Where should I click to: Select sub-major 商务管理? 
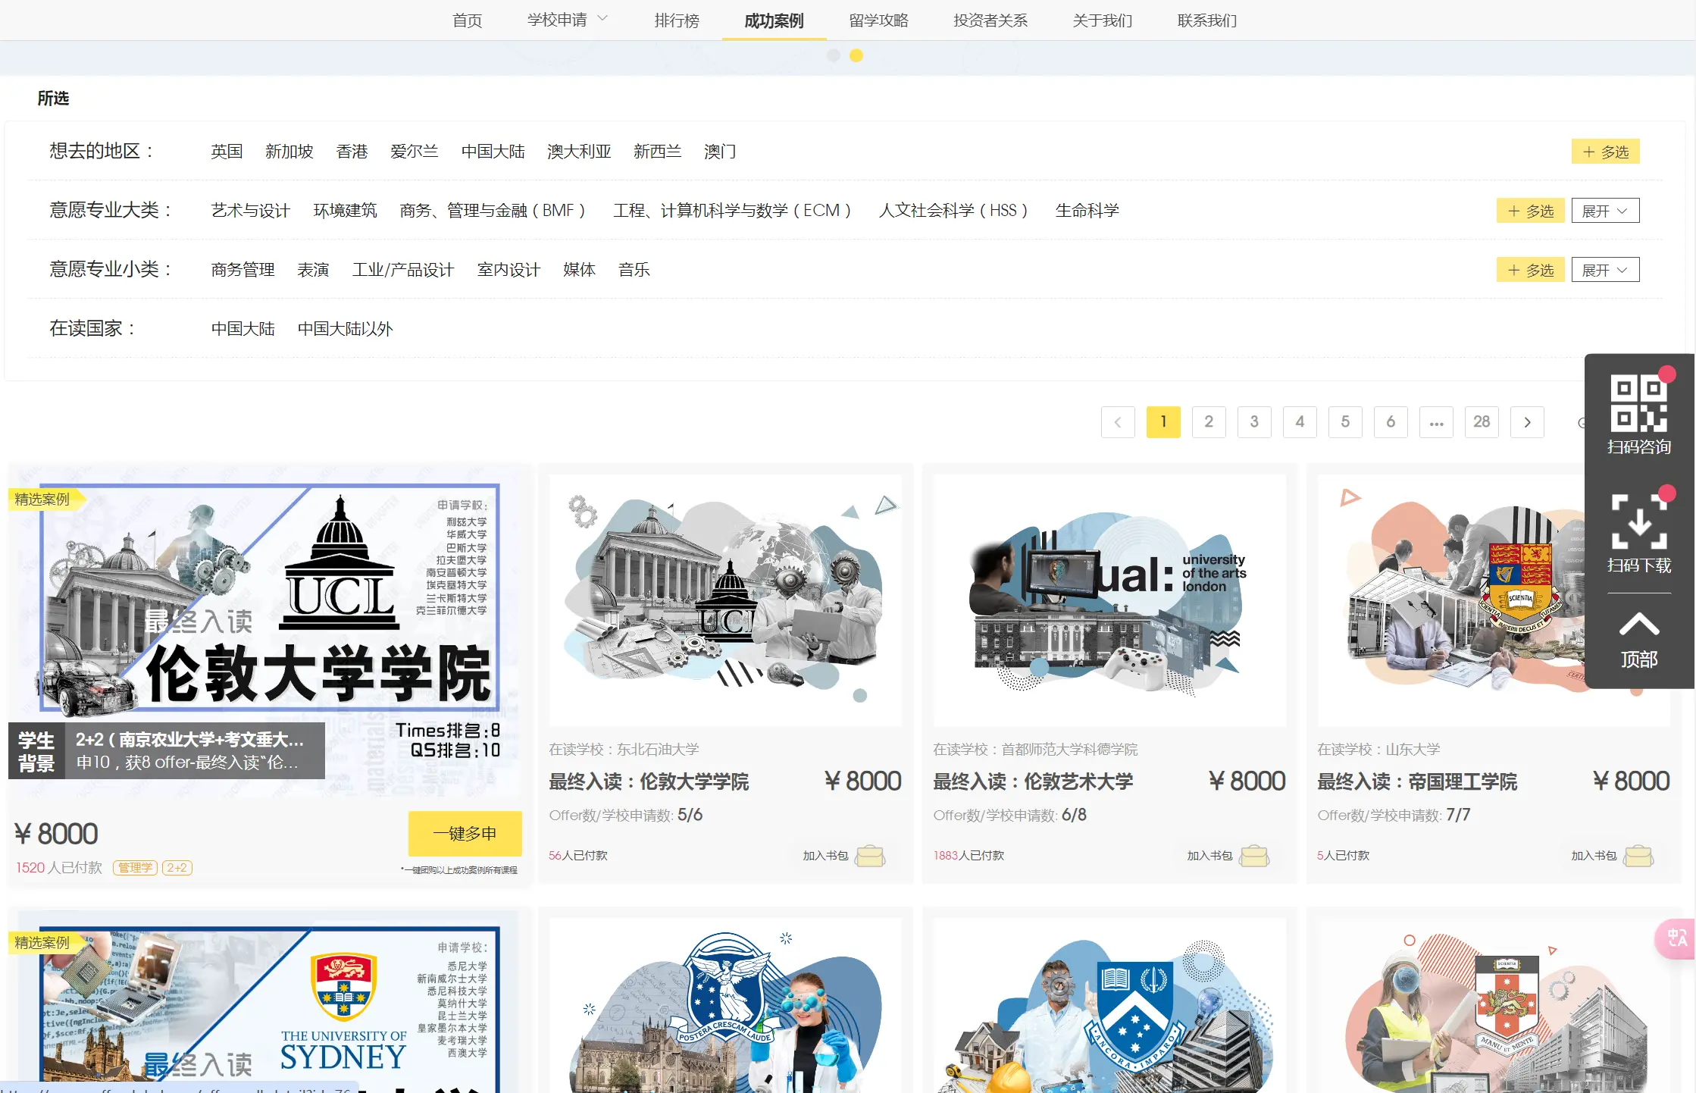point(243,270)
